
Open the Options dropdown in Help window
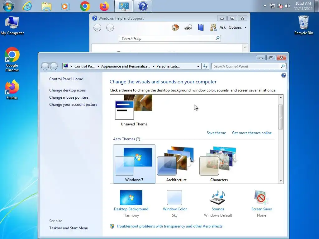click(x=238, y=27)
